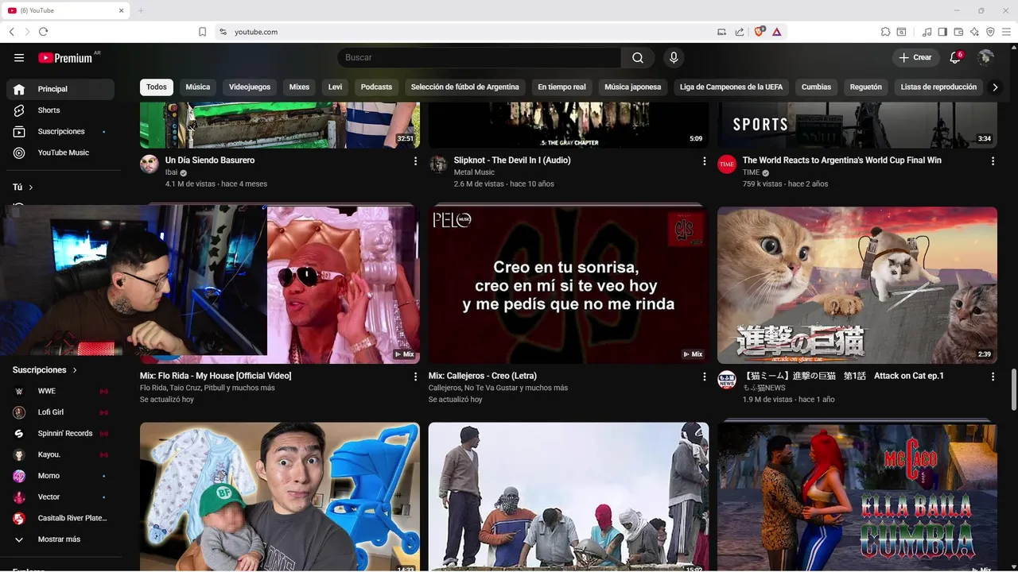The image size is (1018, 572).
Task: Select the Música japonesa chip
Action: pos(632,87)
